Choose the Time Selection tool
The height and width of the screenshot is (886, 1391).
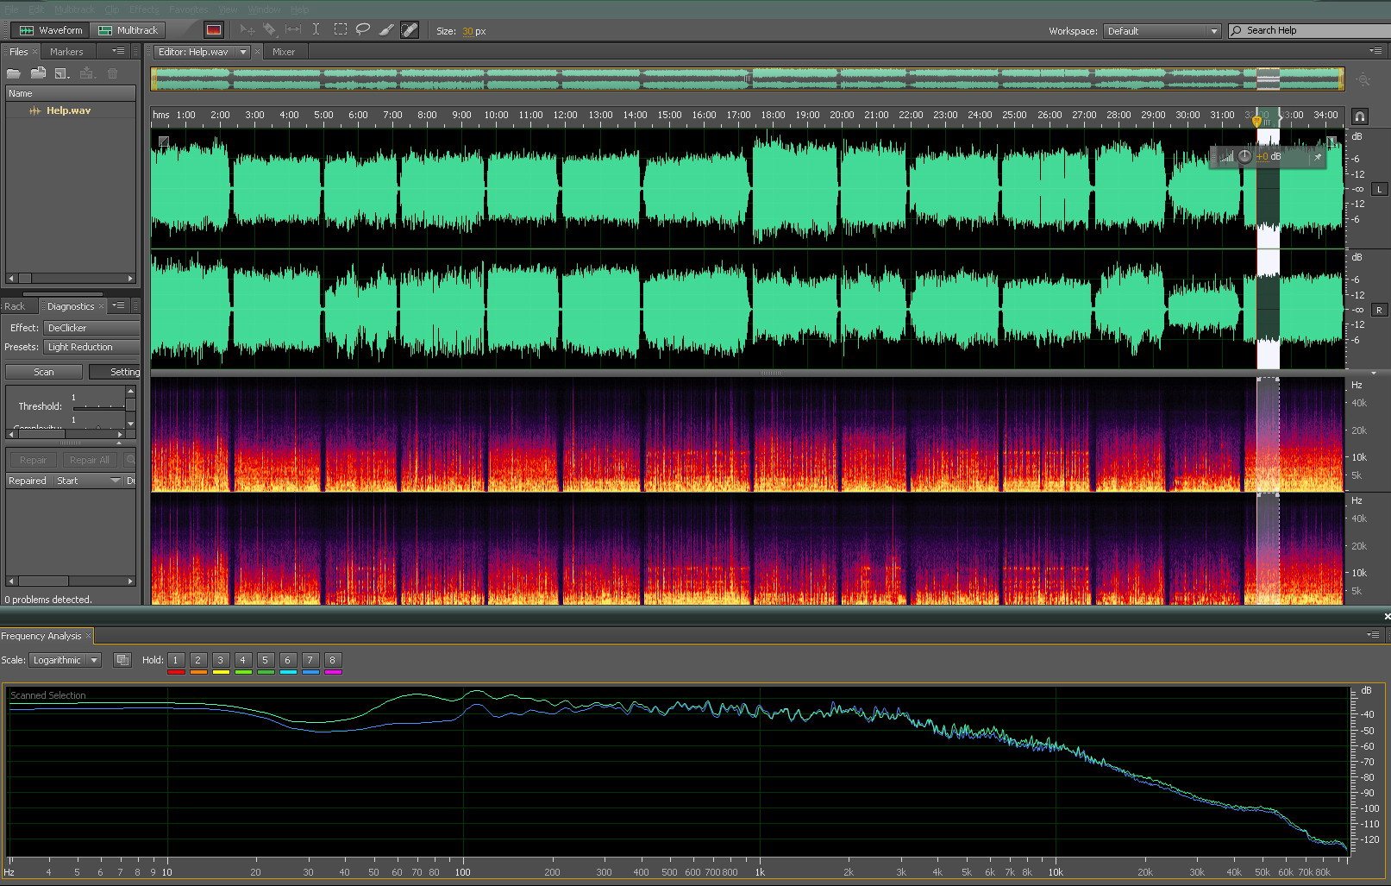click(x=316, y=30)
